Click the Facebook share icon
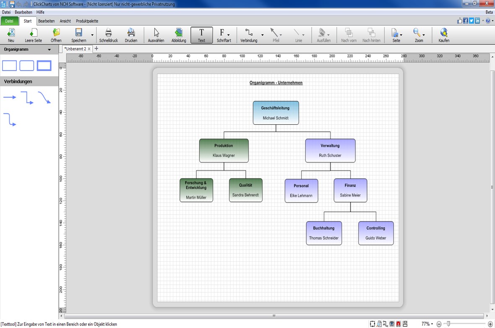The height and width of the screenshot is (328, 495). 465,21
